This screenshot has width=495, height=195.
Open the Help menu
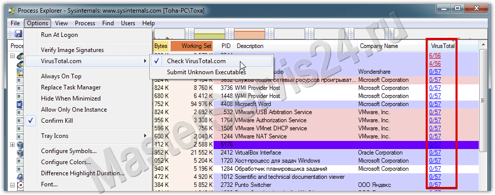point(148,23)
